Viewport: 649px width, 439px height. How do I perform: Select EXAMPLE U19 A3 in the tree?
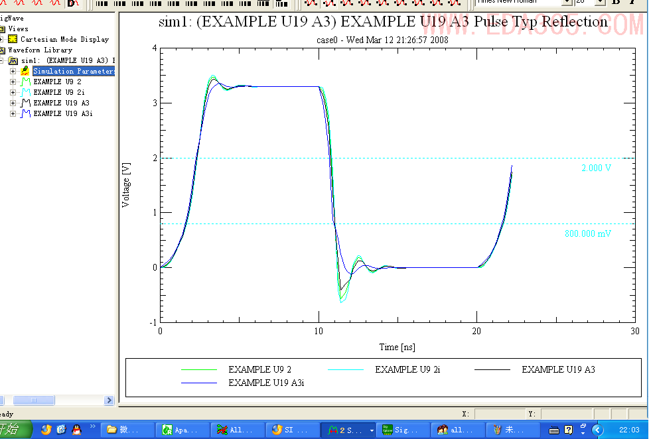pos(61,103)
